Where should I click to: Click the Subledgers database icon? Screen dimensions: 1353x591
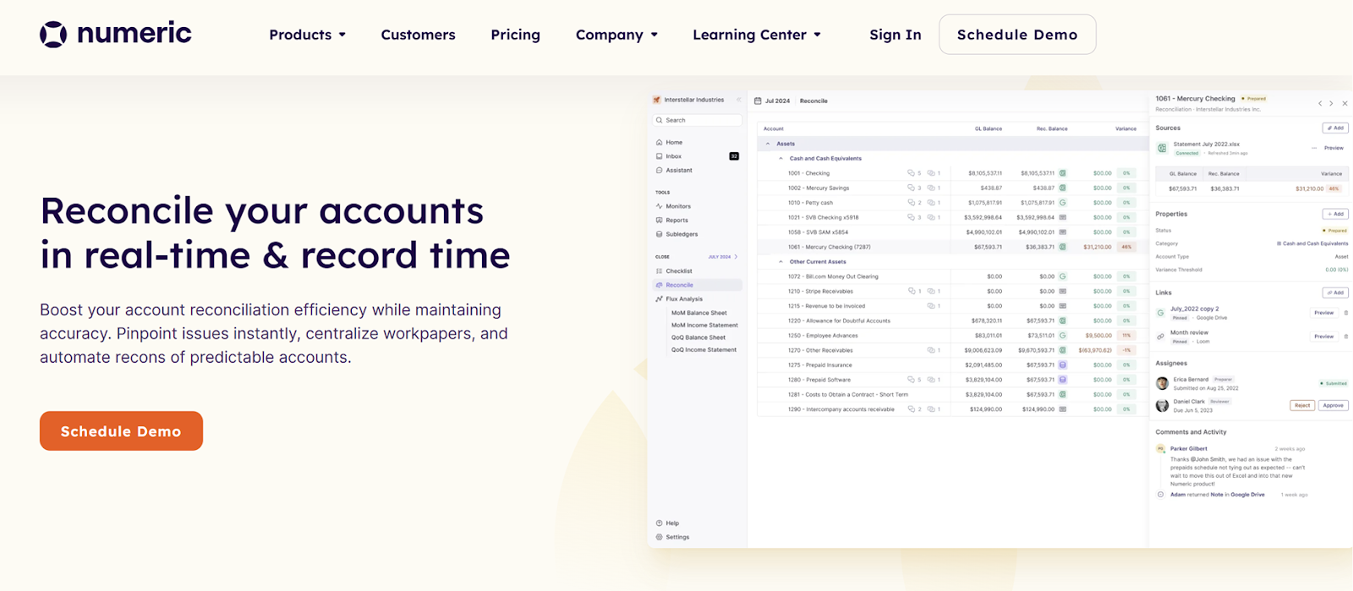coord(660,234)
